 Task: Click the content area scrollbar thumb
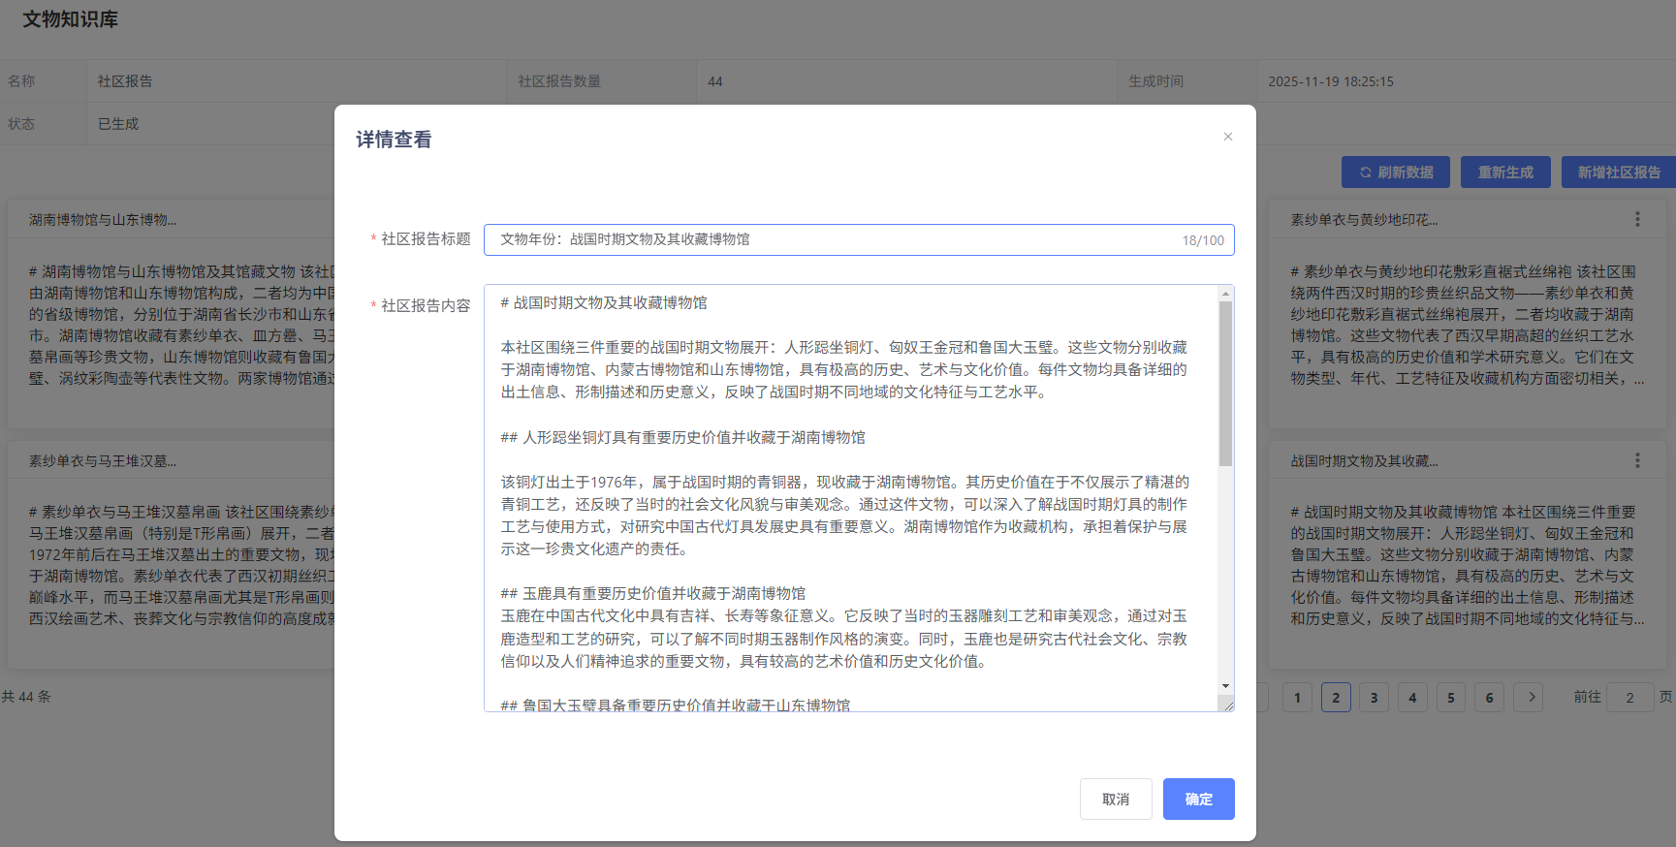click(x=1225, y=384)
